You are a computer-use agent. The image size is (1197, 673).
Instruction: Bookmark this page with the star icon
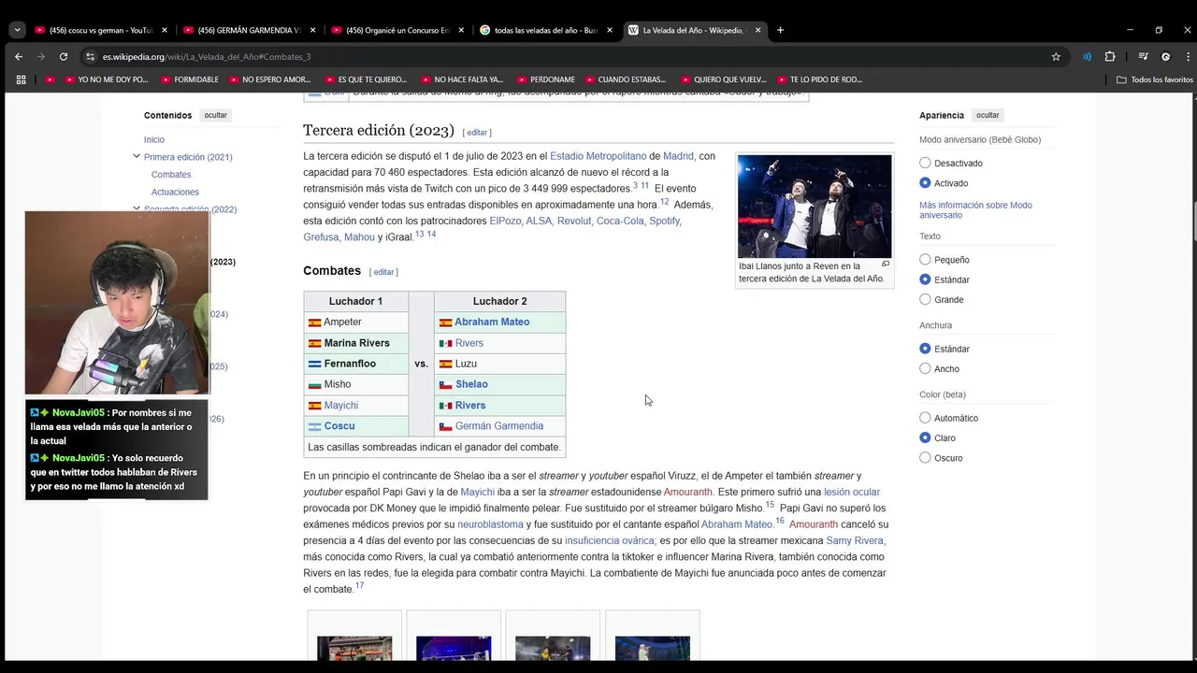click(1056, 56)
